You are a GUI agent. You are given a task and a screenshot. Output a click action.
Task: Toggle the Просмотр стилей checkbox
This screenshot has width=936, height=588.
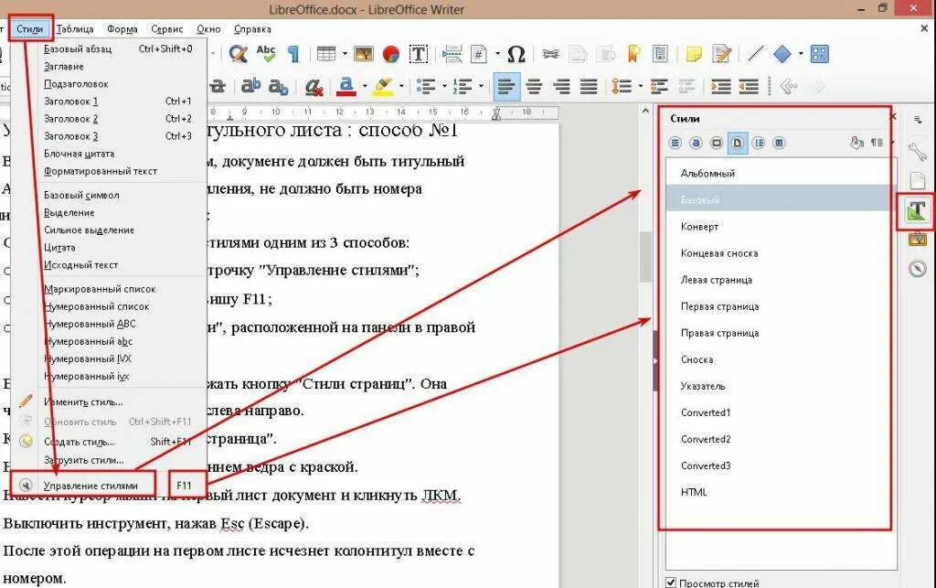(x=671, y=583)
